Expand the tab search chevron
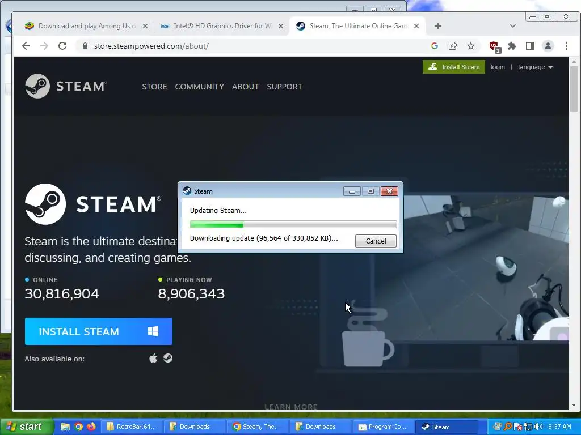 [x=513, y=26]
